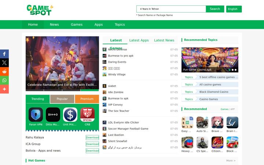This screenshot has width=264, height=165.
Task: Download Bolivia - Apps and news
Action: tap(92, 151)
